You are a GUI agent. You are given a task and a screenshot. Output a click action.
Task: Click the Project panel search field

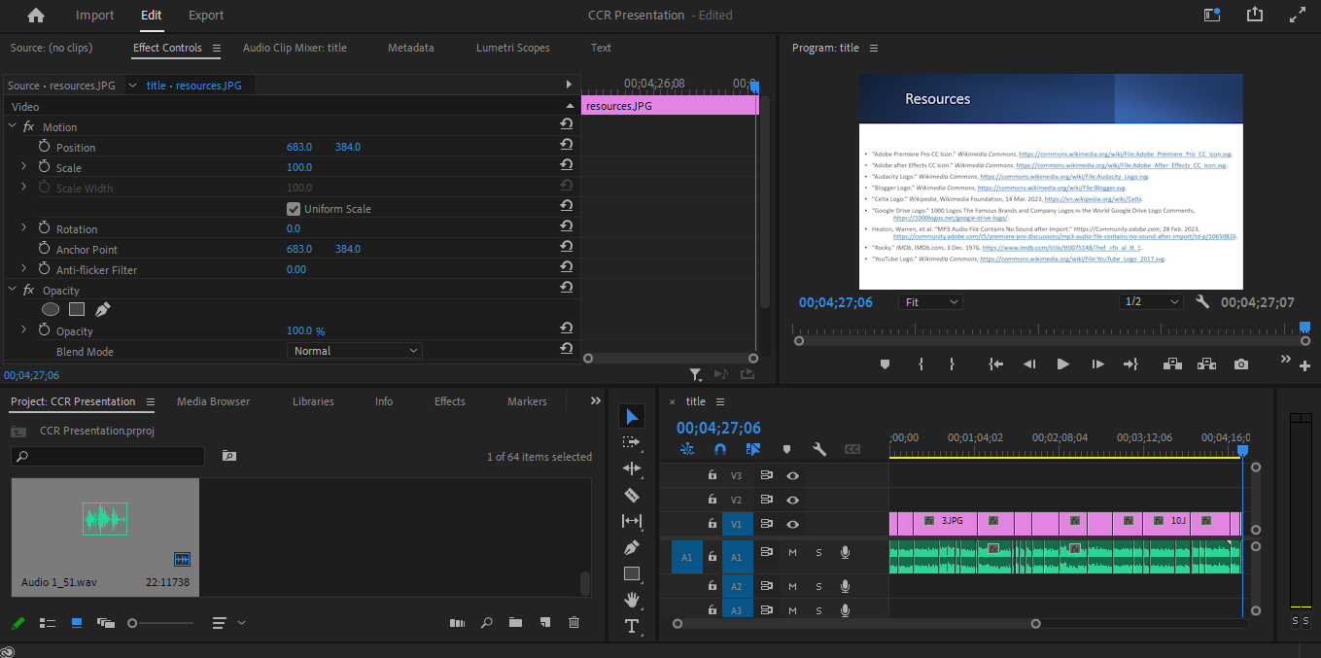point(108,456)
